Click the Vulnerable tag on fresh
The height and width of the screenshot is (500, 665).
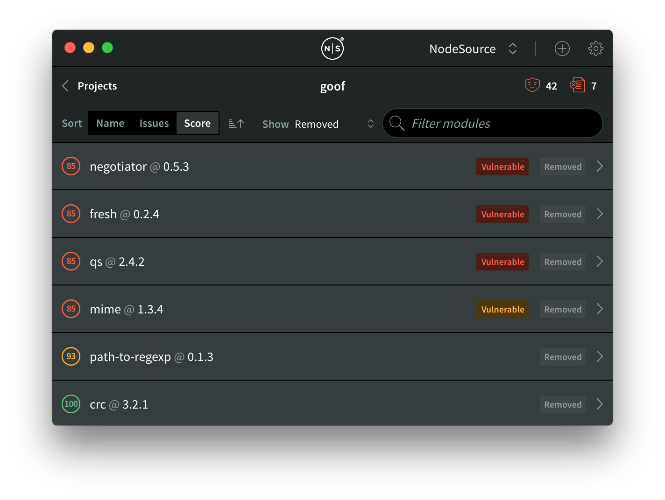[502, 214]
